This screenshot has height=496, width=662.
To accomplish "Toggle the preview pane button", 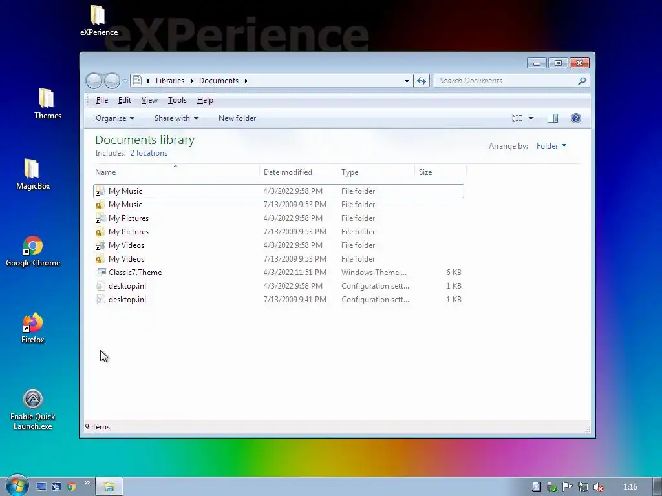I will tap(553, 118).
